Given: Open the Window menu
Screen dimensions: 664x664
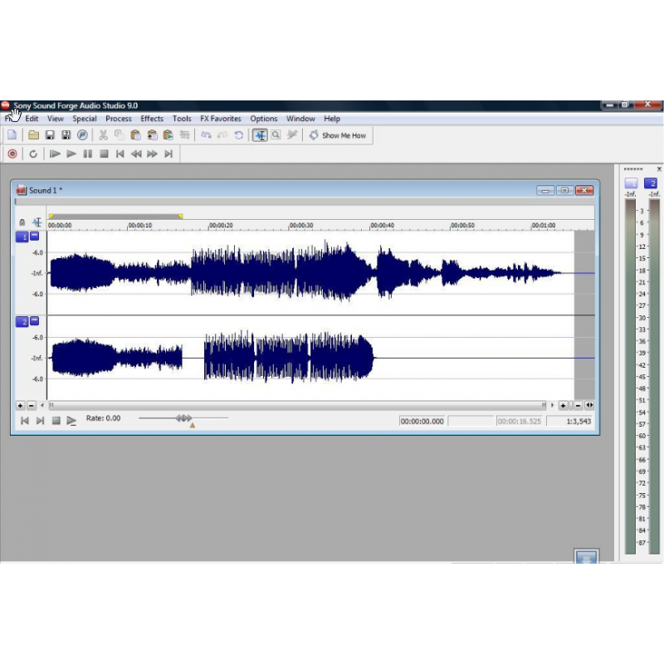Looking at the screenshot, I should pos(300,119).
